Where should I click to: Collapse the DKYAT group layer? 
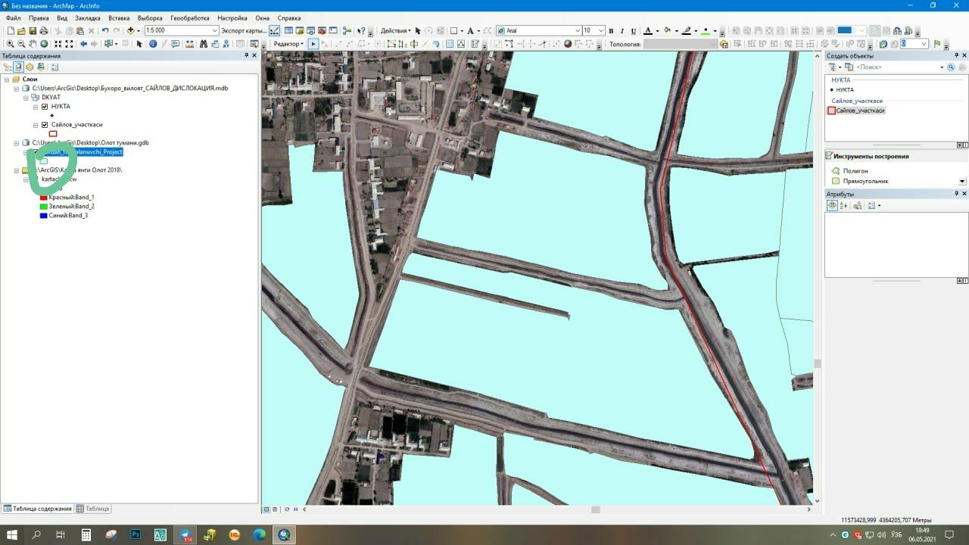pyautogui.click(x=26, y=98)
